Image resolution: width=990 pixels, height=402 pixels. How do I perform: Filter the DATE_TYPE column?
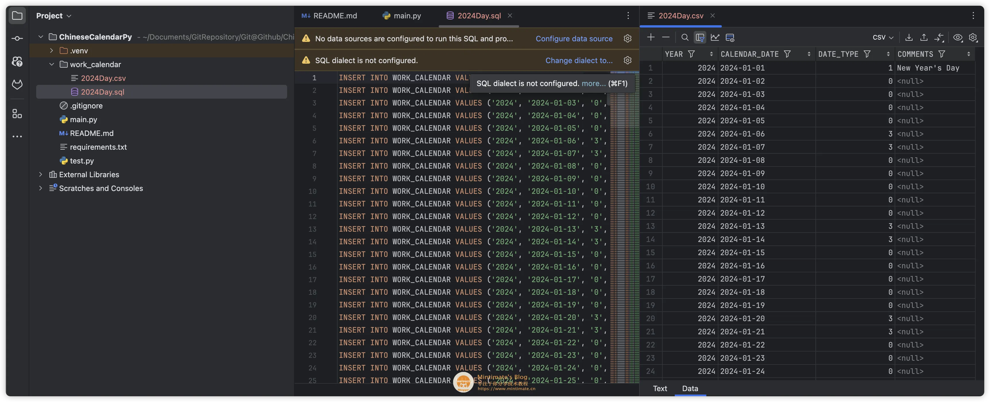[867, 54]
